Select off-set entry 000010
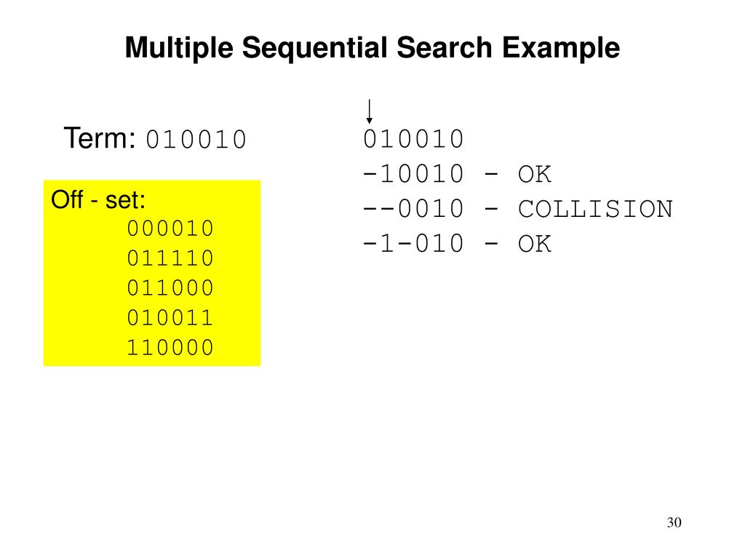The width and height of the screenshot is (745, 559). click(170, 229)
